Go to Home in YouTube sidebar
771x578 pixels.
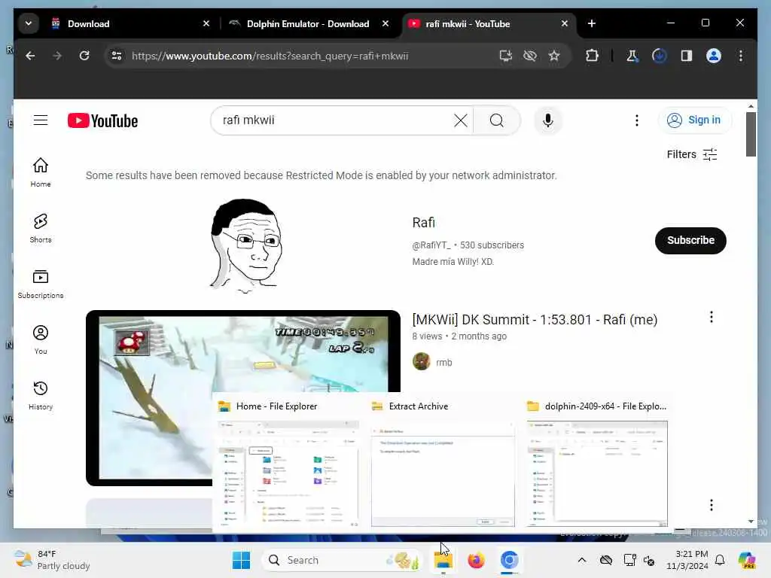click(x=41, y=172)
